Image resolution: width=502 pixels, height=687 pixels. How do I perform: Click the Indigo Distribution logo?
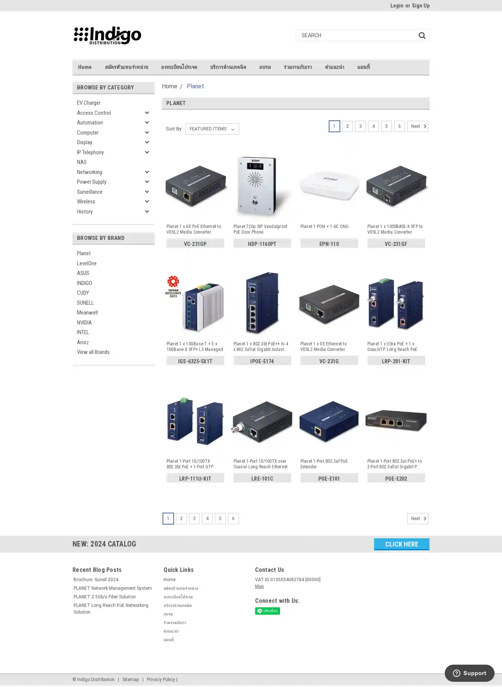click(107, 36)
